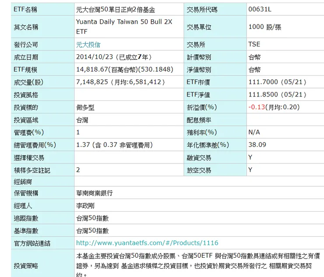Click the 管理費(%) header label
Screen dimensions: 324x277
pyautogui.click(x=29, y=132)
